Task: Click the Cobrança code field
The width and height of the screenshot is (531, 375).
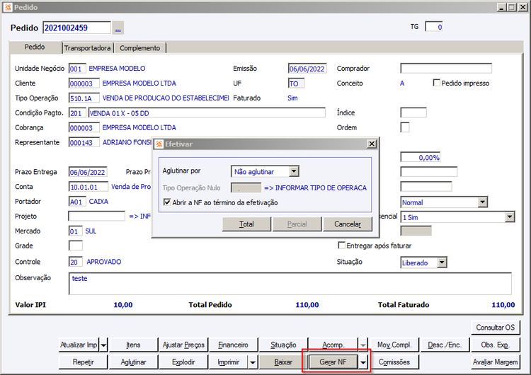Action: (x=84, y=127)
